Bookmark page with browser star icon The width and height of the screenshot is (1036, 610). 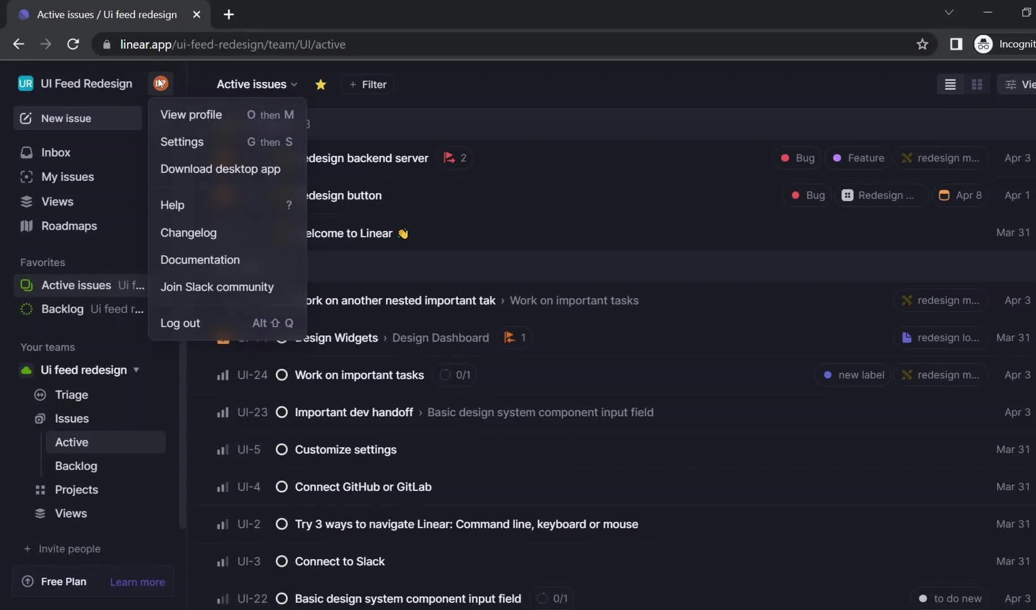pyautogui.click(x=922, y=44)
